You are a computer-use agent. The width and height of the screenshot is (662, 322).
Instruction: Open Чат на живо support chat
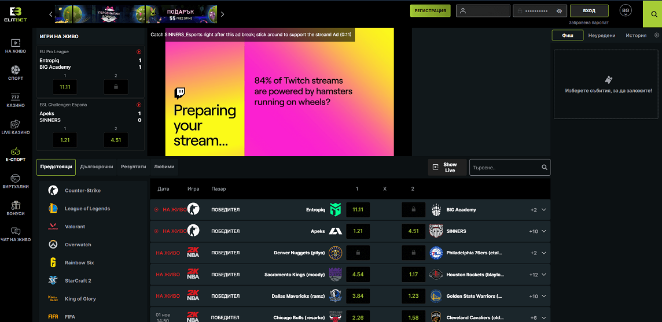[15, 234]
